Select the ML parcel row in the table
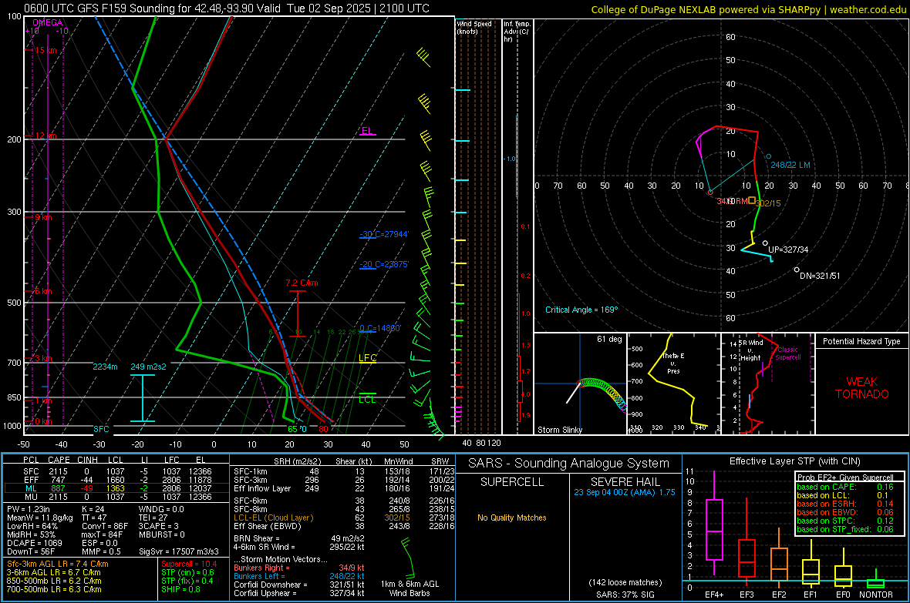Viewport: 910px width, 603px height. [x=116, y=489]
